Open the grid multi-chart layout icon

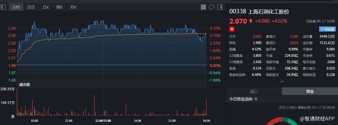[x=203, y=7]
